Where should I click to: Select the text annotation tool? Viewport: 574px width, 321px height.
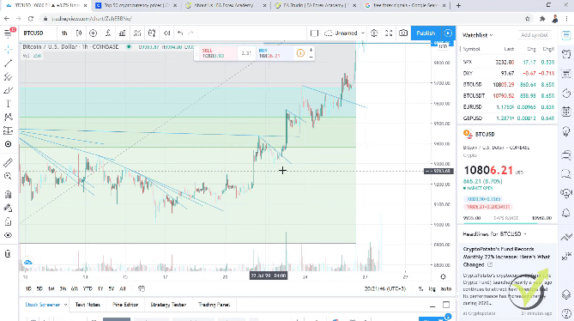tap(8, 104)
